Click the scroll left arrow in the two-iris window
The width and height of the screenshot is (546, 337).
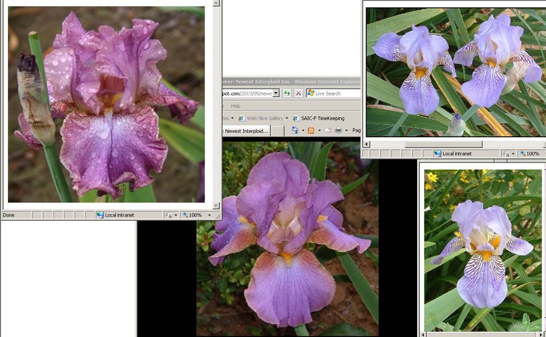pyautogui.click(x=366, y=144)
